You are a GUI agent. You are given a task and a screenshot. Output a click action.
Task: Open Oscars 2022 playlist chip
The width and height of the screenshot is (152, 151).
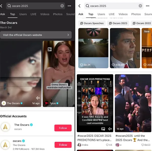click(142, 23)
